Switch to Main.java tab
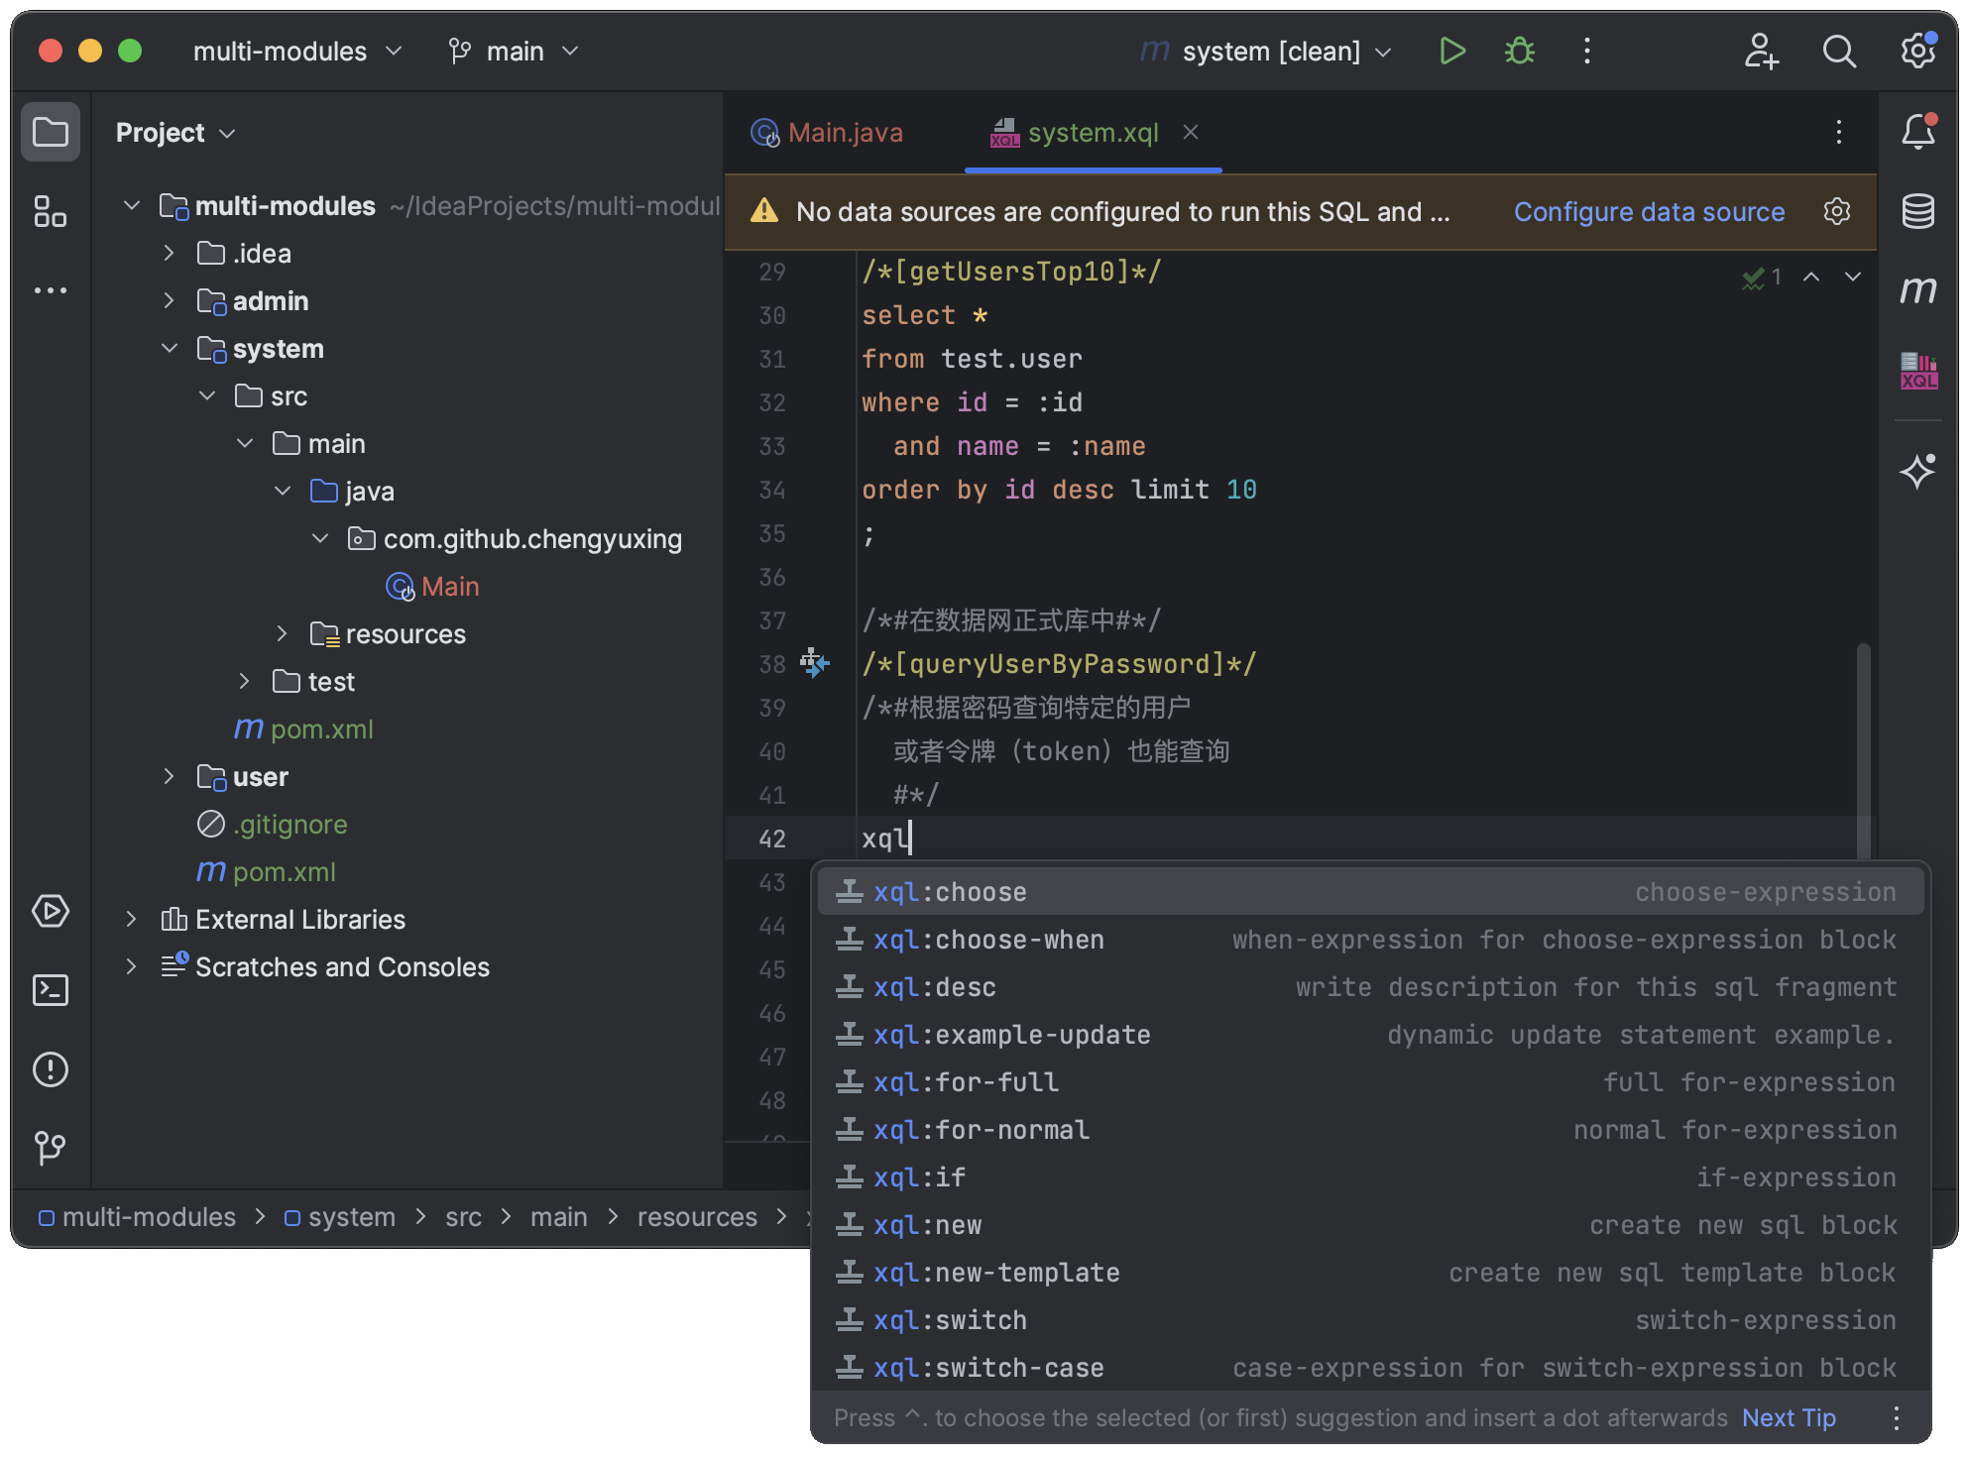The height and width of the screenshot is (1457, 1968). [827, 132]
